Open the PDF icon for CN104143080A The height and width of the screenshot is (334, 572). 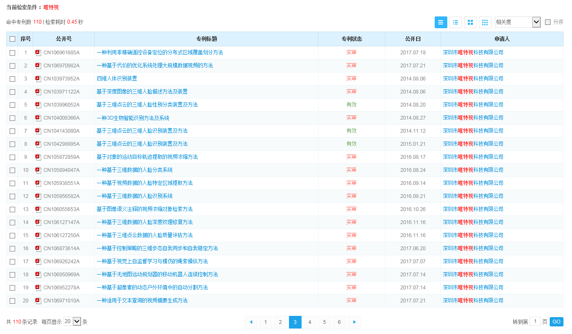[38, 131]
